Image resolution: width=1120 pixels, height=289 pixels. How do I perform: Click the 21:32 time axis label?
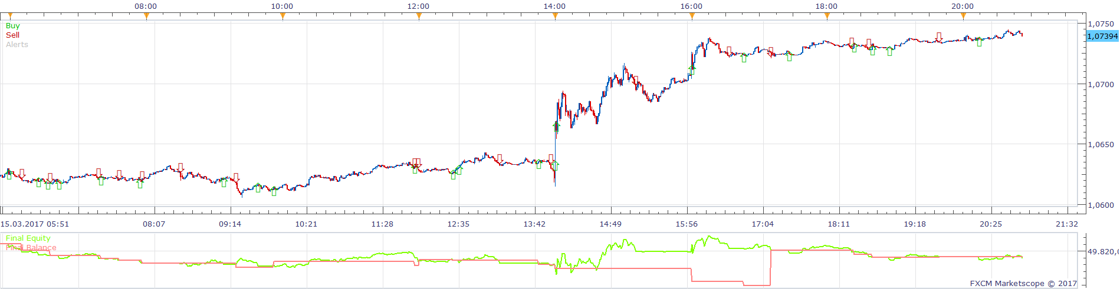click(1067, 224)
